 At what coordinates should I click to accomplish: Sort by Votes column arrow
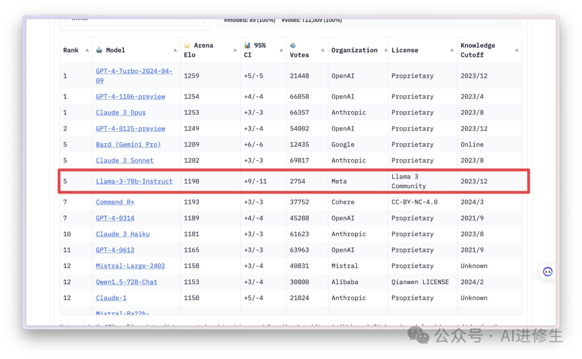[323, 50]
